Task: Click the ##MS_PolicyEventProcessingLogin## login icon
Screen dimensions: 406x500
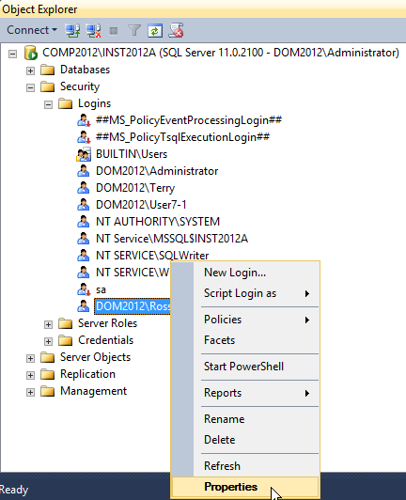Action: (x=84, y=120)
